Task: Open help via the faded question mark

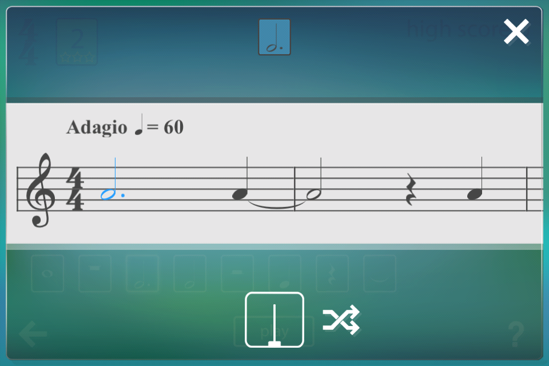Action: [516, 334]
